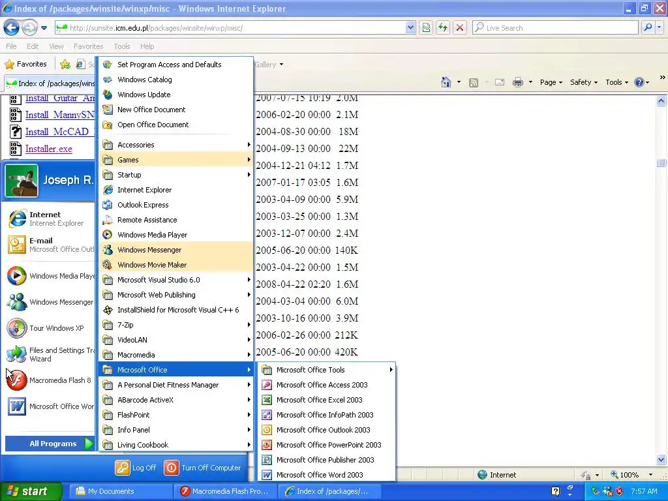Click the IE Stop button
668x501 pixels.
(x=460, y=27)
